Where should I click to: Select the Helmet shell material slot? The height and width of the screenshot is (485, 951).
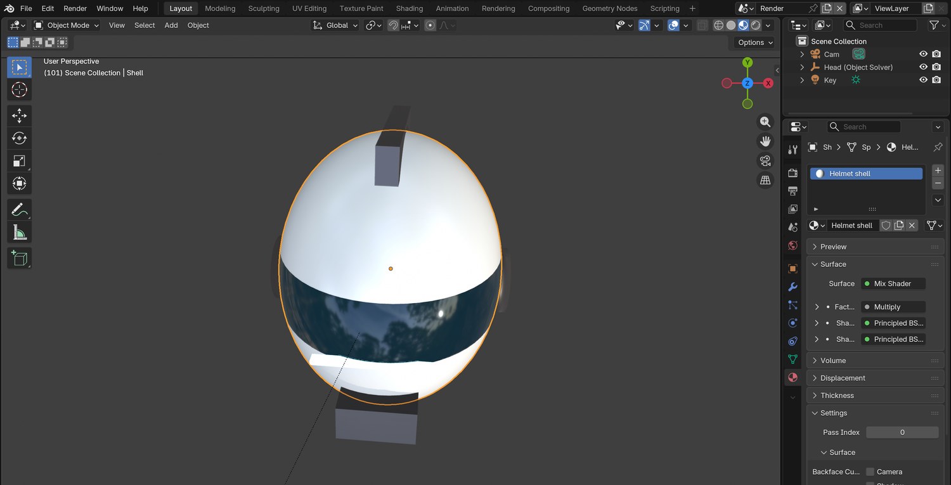pyautogui.click(x=866, y=174)
